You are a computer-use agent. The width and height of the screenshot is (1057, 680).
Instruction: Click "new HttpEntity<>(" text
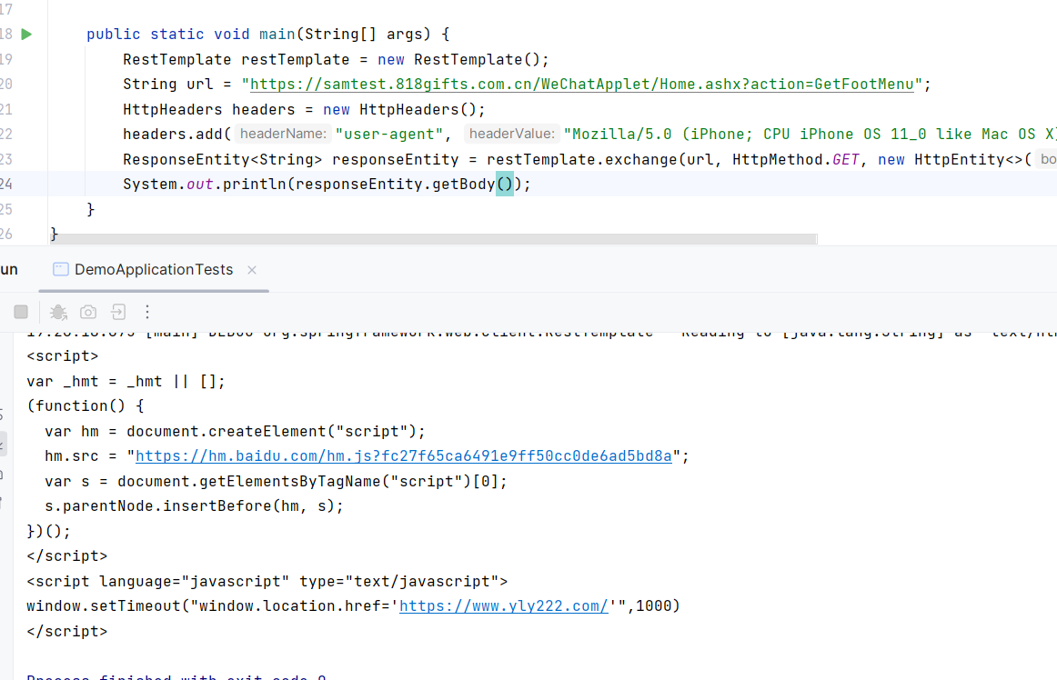coord(954,160)
